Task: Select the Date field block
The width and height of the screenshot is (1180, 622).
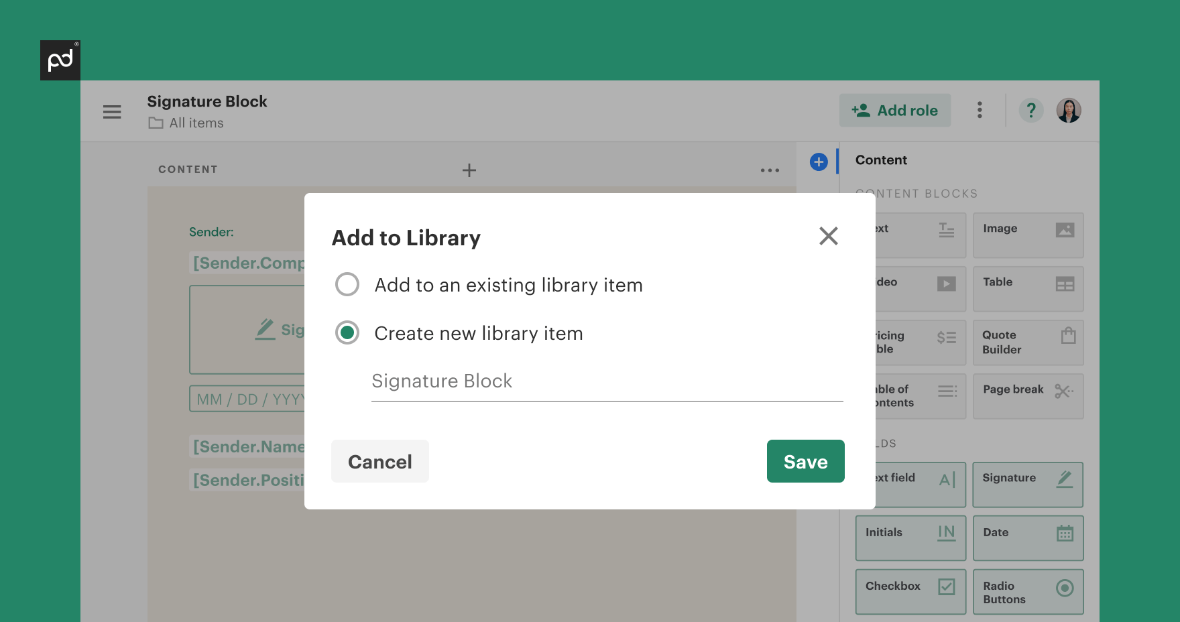Action: (x=1028, y=538)
